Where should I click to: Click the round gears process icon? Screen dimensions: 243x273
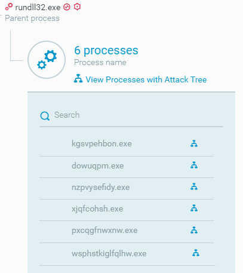pos(47,60)
